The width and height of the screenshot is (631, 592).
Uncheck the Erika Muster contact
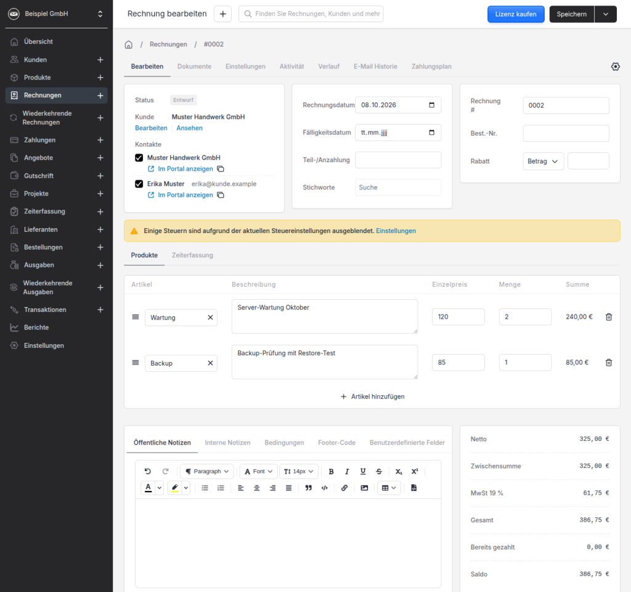[139, 184]
